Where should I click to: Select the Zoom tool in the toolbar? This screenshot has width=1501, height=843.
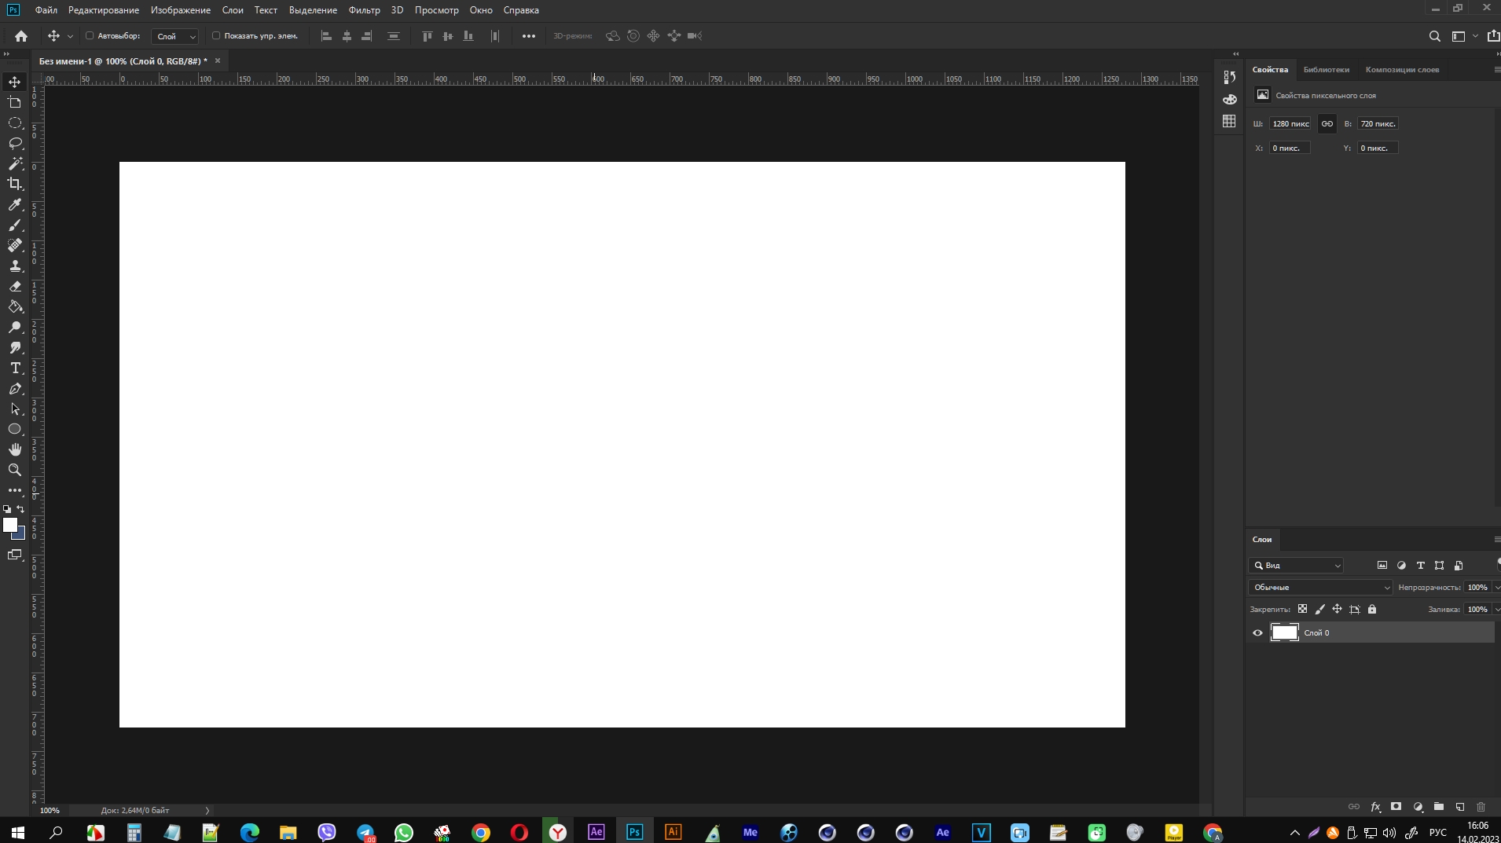(x=15, y=470)
